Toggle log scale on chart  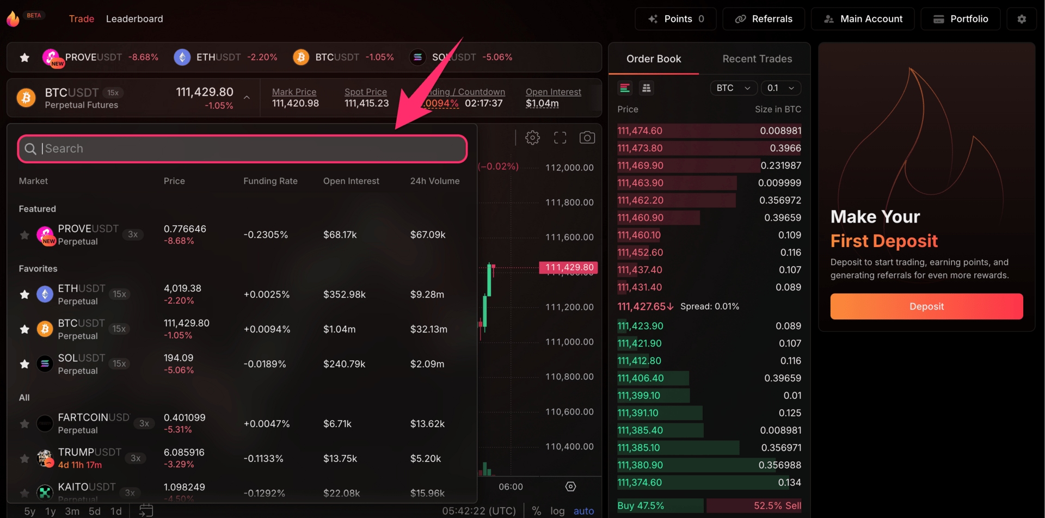pos(557,511)
